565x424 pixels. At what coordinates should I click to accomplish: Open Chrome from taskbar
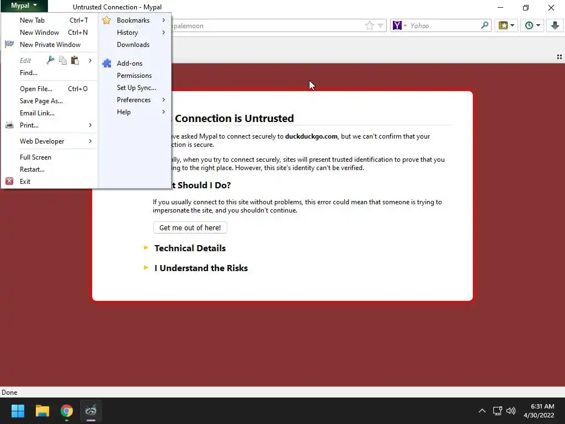coord(67,411)
